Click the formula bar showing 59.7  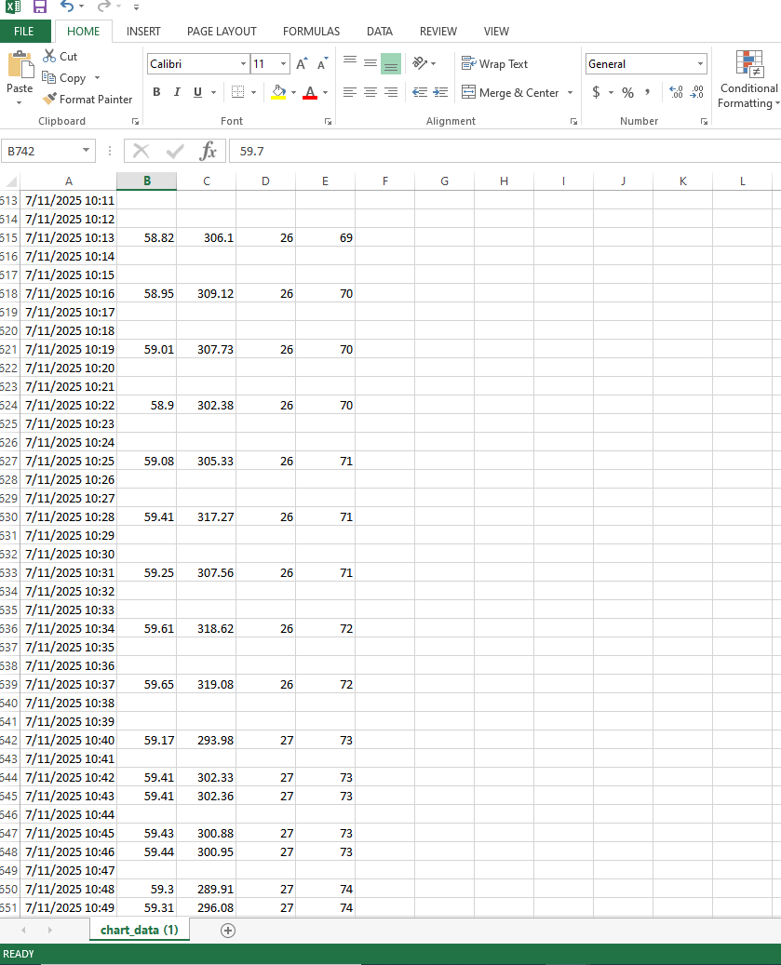505,151
